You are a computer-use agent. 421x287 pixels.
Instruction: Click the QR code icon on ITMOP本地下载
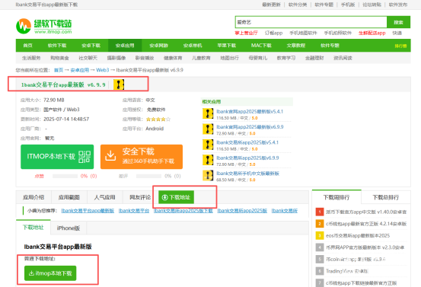pyautogui.click(x=85, y=157)
